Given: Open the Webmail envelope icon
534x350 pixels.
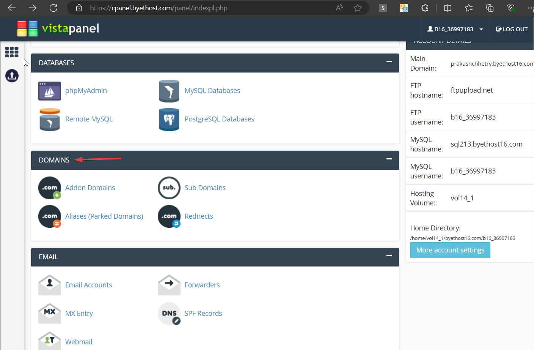Looking at the screenshot, I should (x=50, y=341).
